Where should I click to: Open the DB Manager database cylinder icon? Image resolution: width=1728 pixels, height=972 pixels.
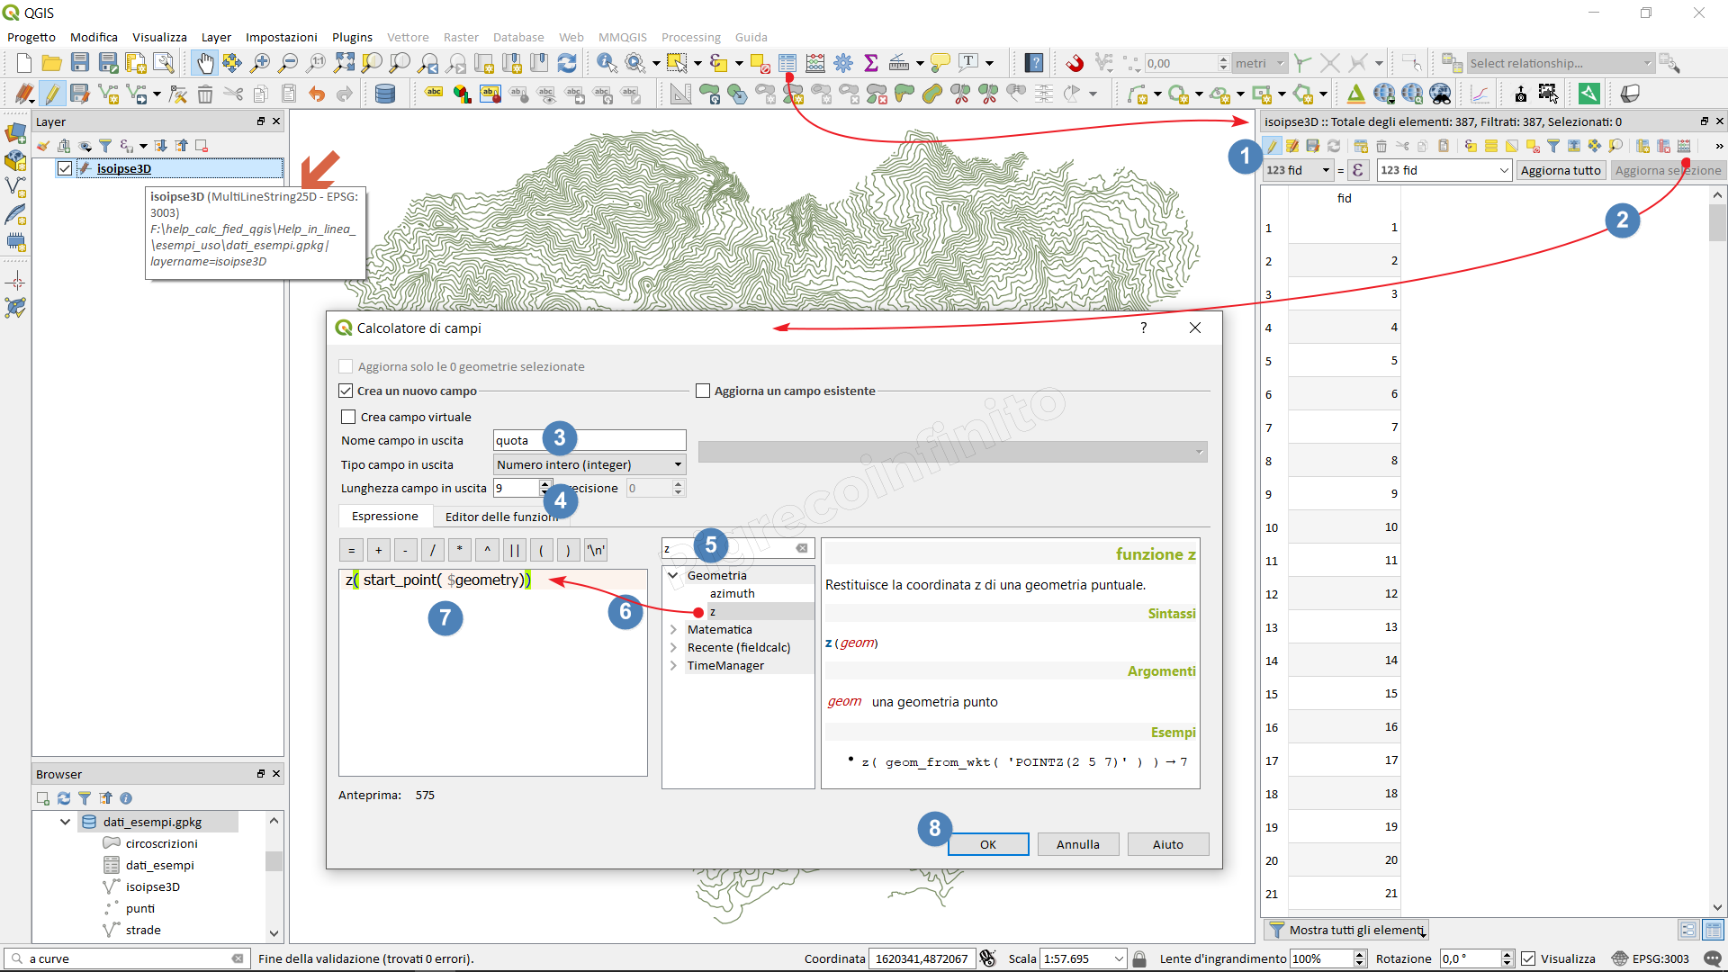click(x=385, y=94)
